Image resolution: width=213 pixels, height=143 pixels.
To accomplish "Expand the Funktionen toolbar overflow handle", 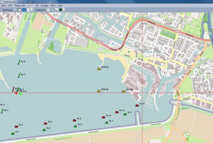I will tap(64, 10).
